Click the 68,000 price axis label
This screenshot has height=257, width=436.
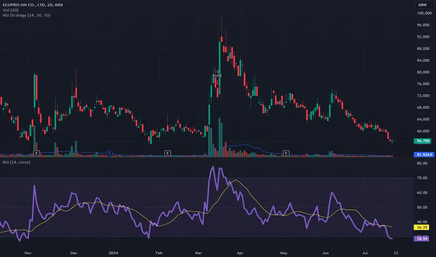423,107
